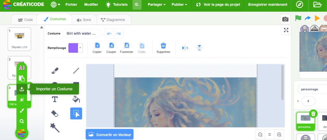Edit the costume name field

click(x=81, y=33)
